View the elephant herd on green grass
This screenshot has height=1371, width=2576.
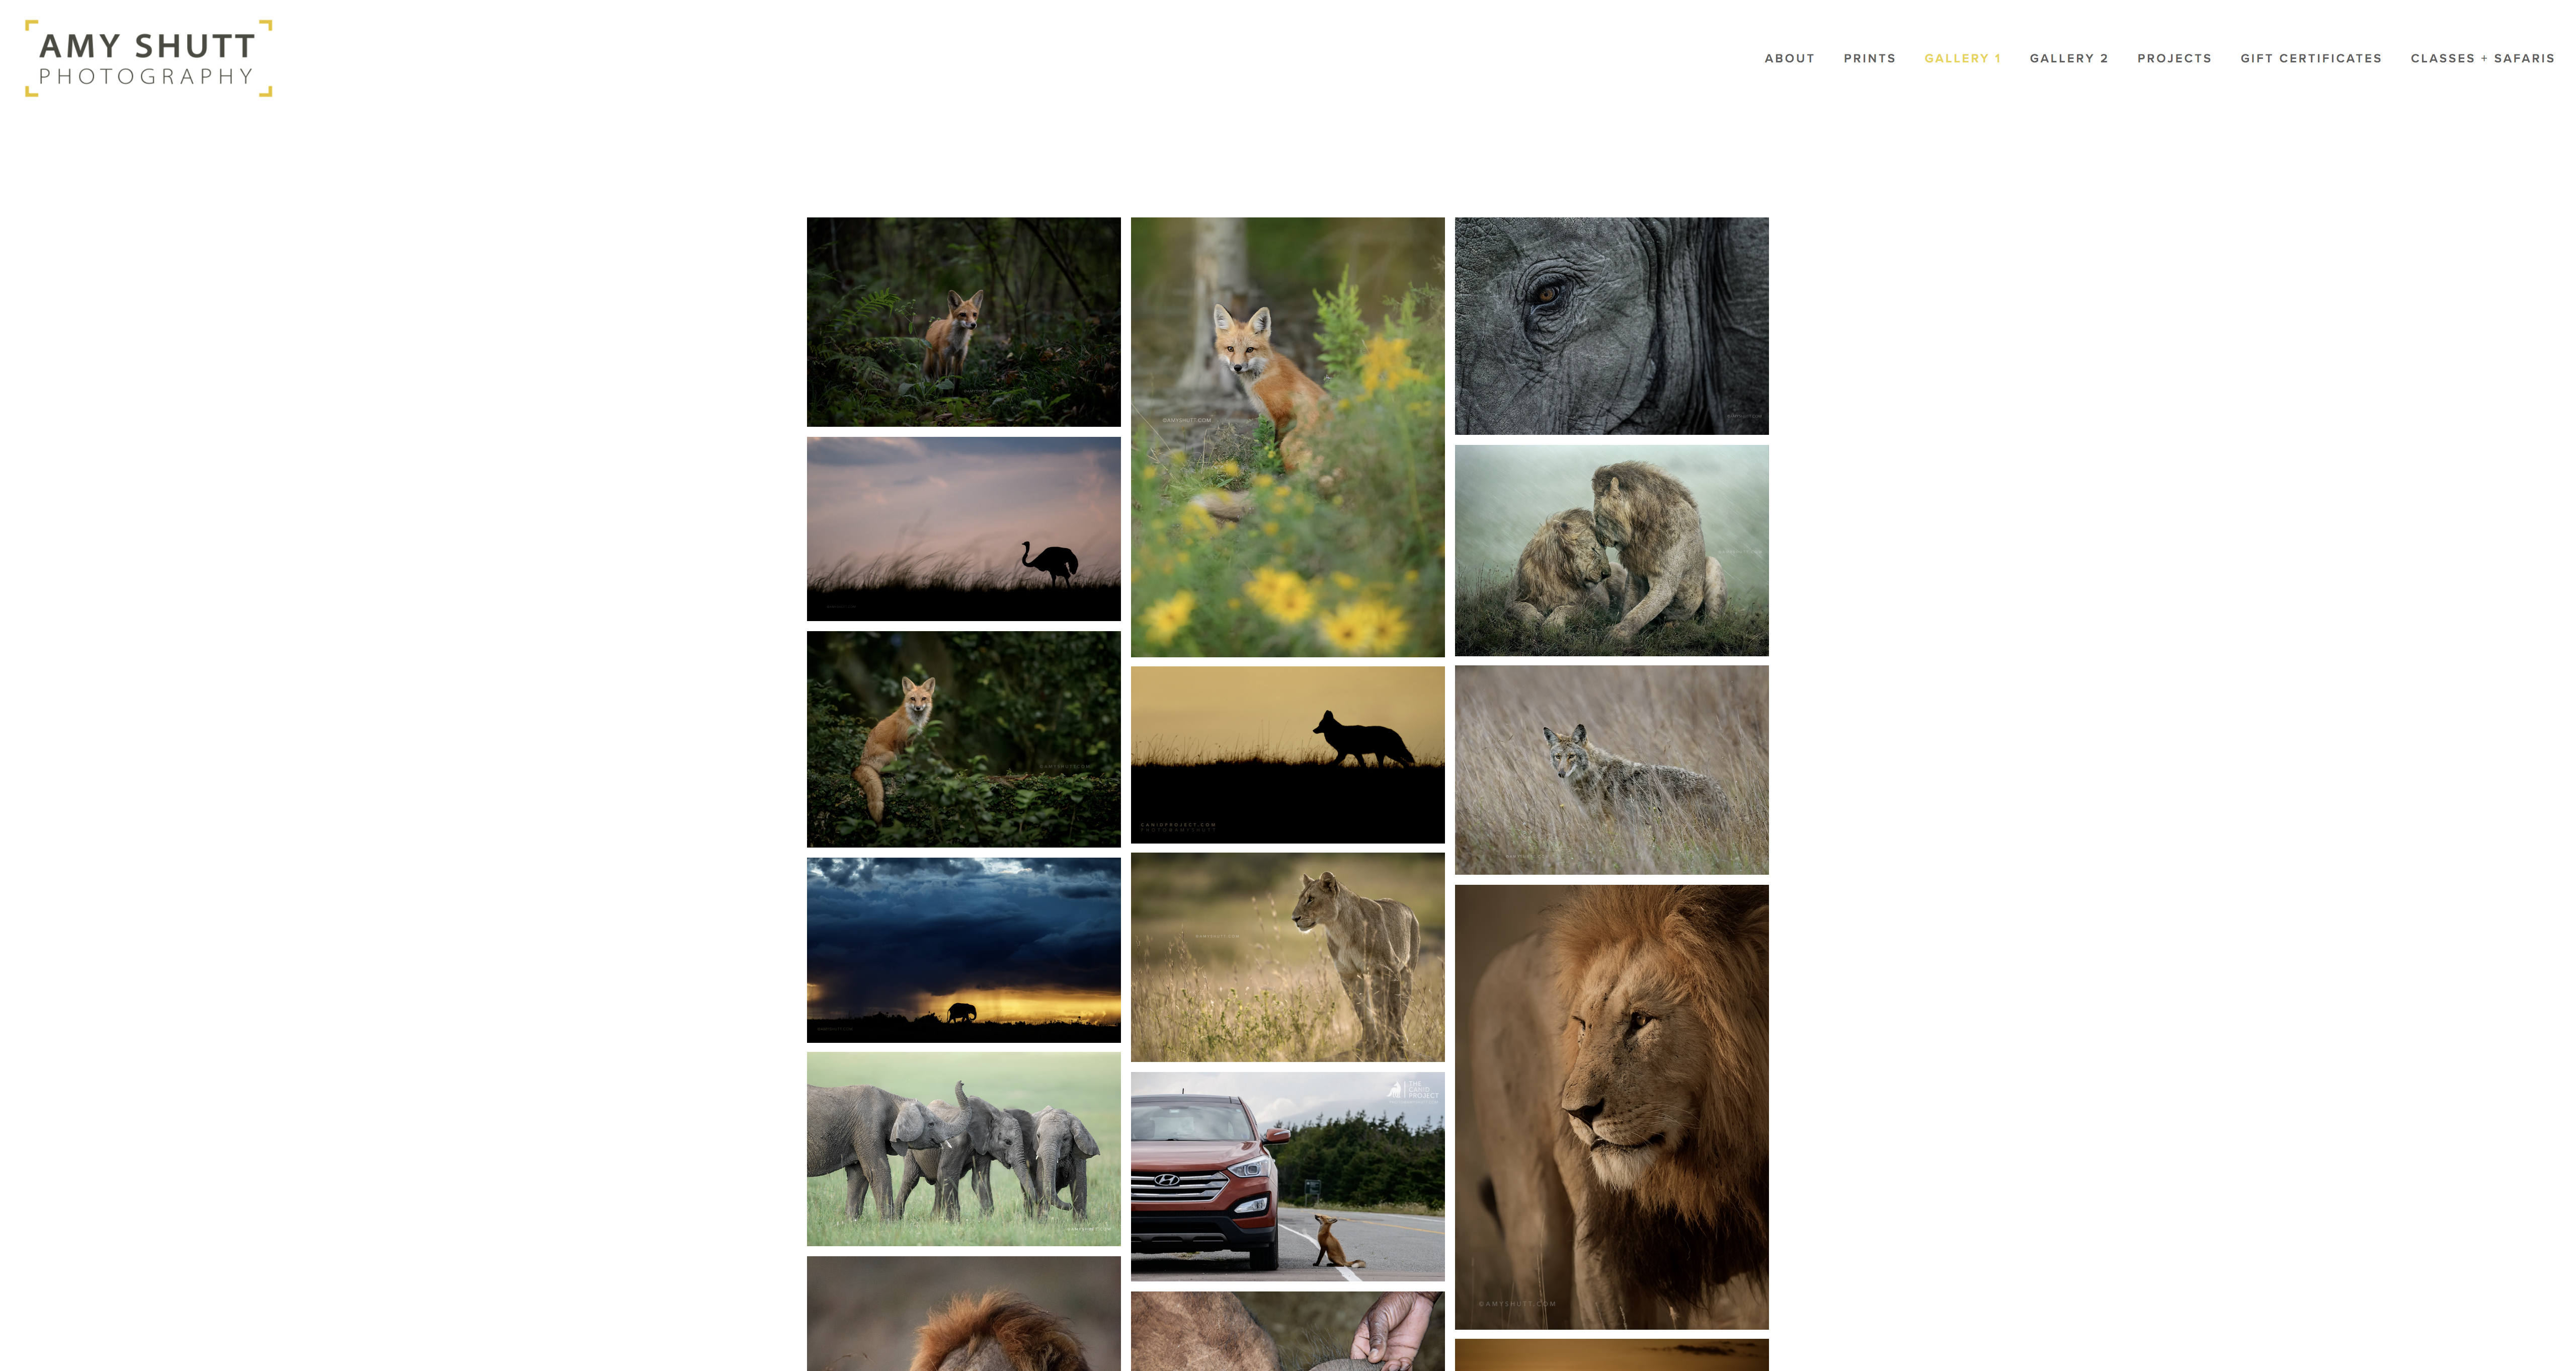pyautogui.click(x=963, y=1149)
